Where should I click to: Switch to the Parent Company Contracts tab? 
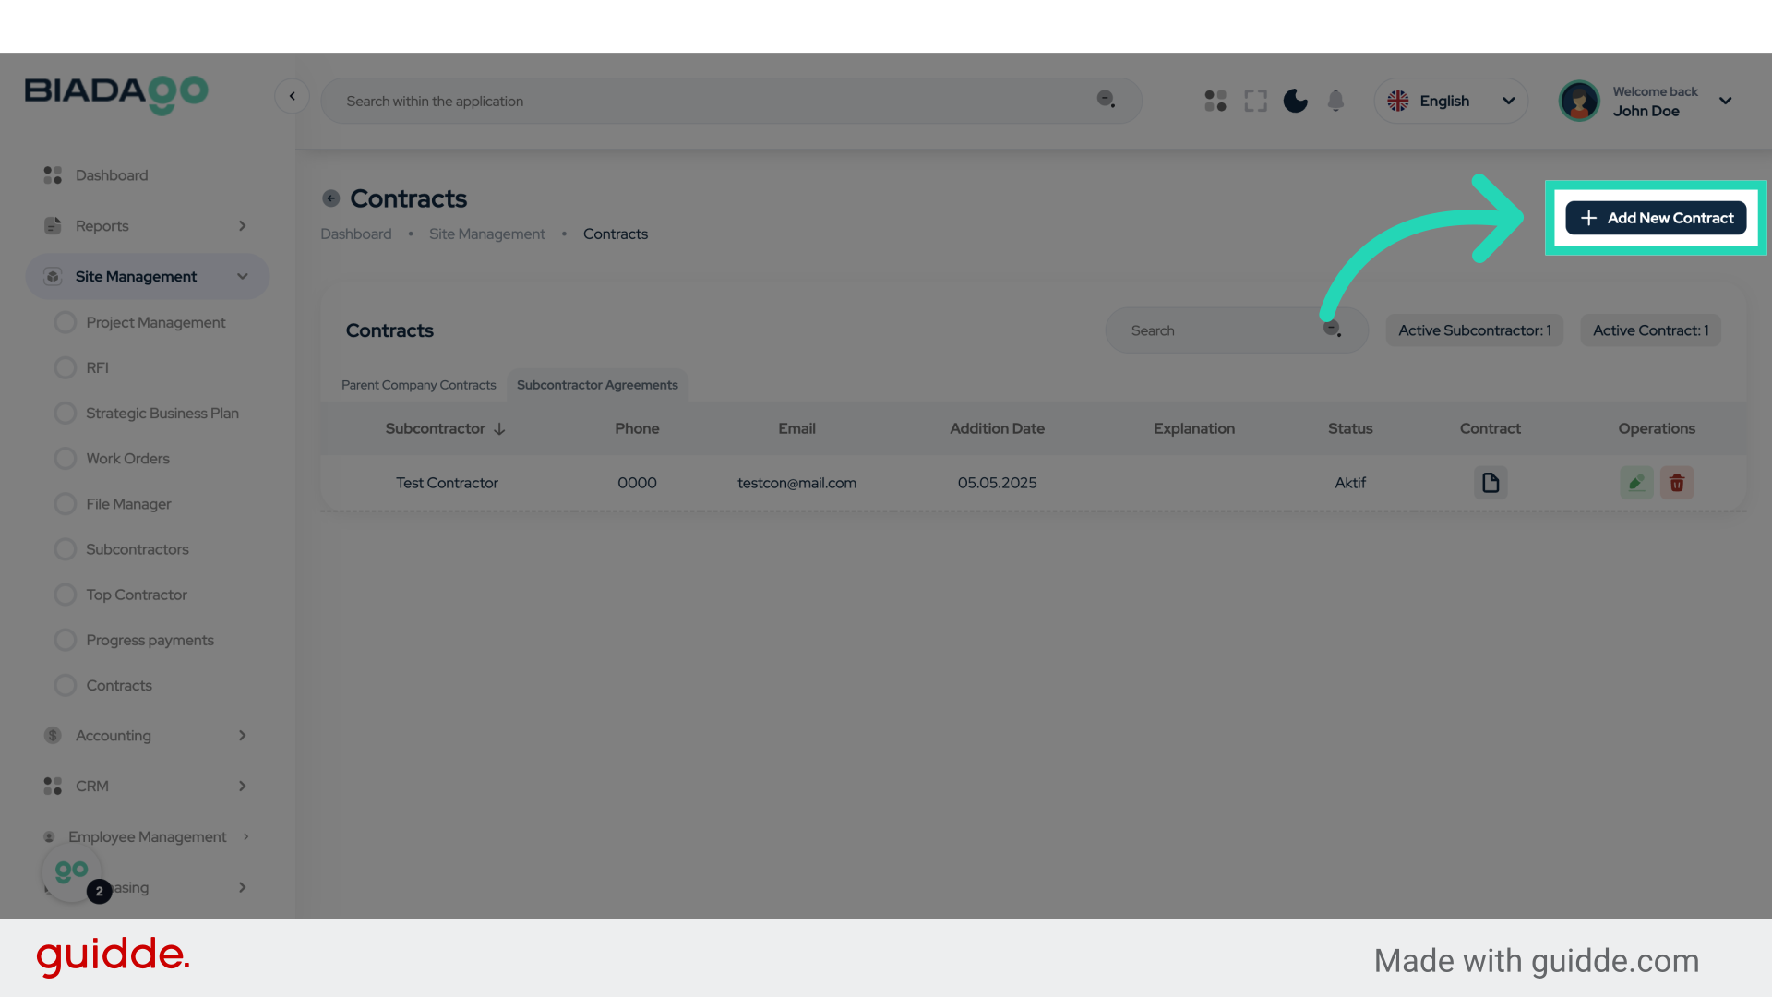pos(418,385)
